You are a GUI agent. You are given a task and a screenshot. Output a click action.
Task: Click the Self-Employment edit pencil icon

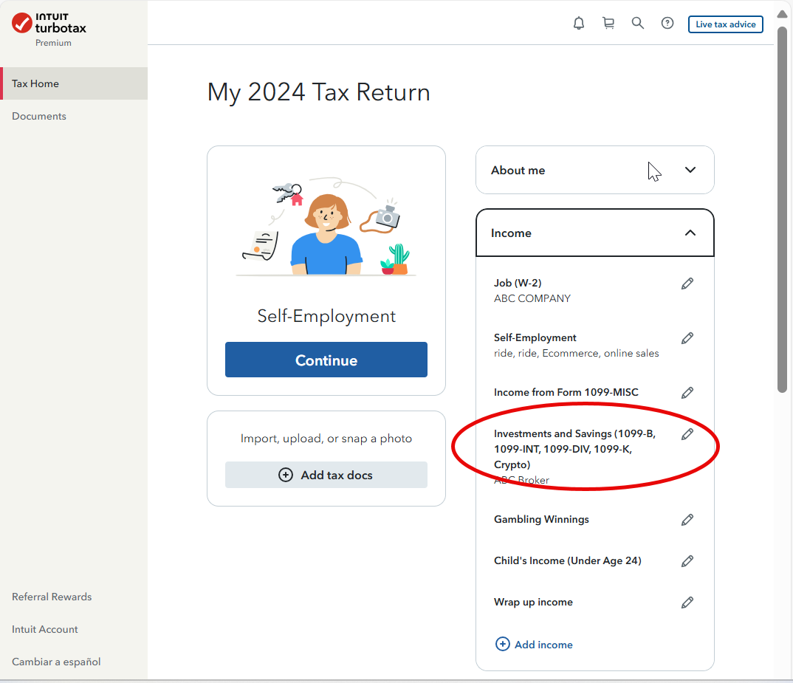(x=687, y=338)
